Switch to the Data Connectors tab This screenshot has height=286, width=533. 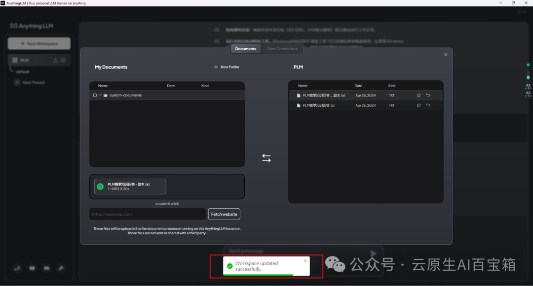tap(282, 49)
